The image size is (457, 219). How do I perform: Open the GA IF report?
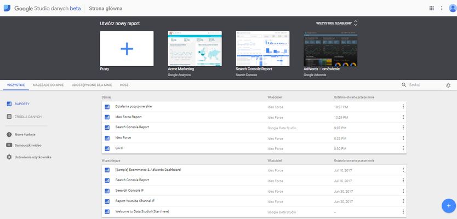(119, 148)
